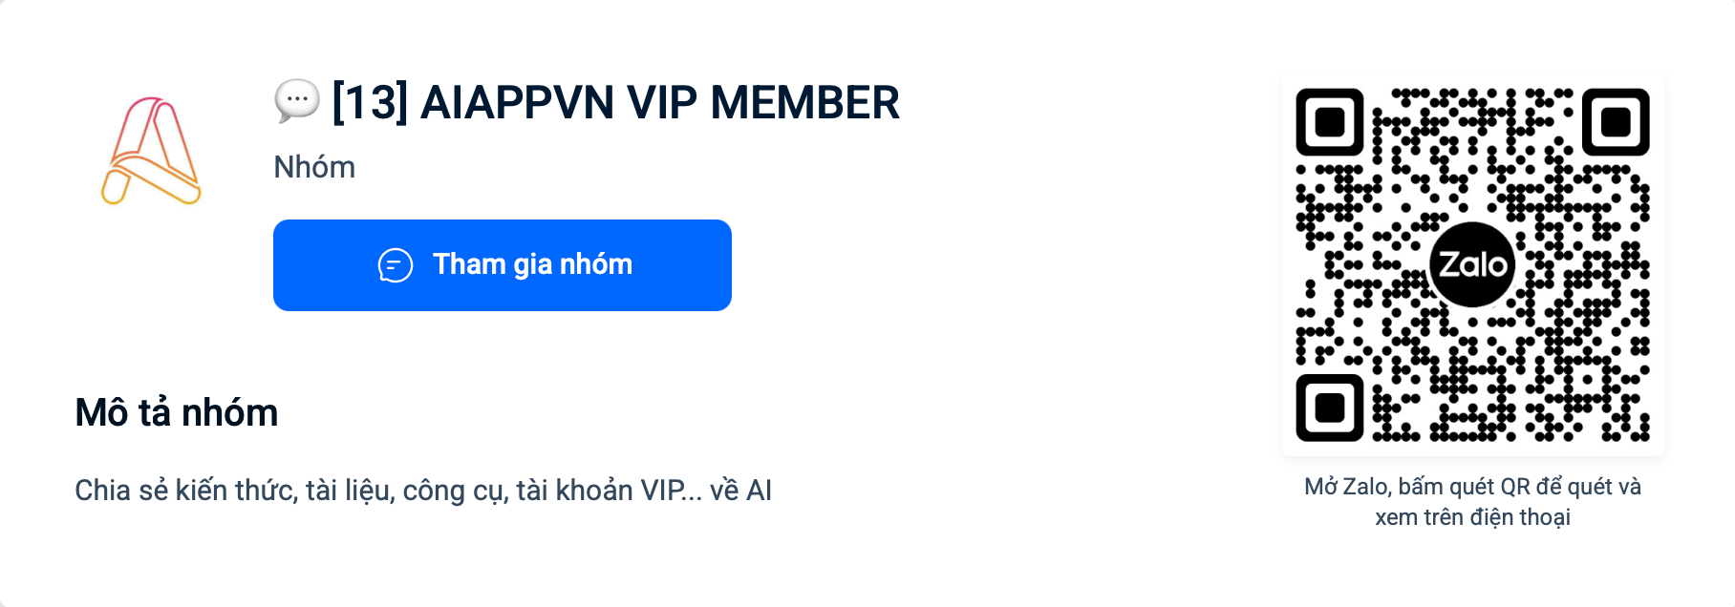The width and height of the screenshot is (1735, 607).
Task: Click the "Nhóm" label under the title
Action: coord(314,167)
